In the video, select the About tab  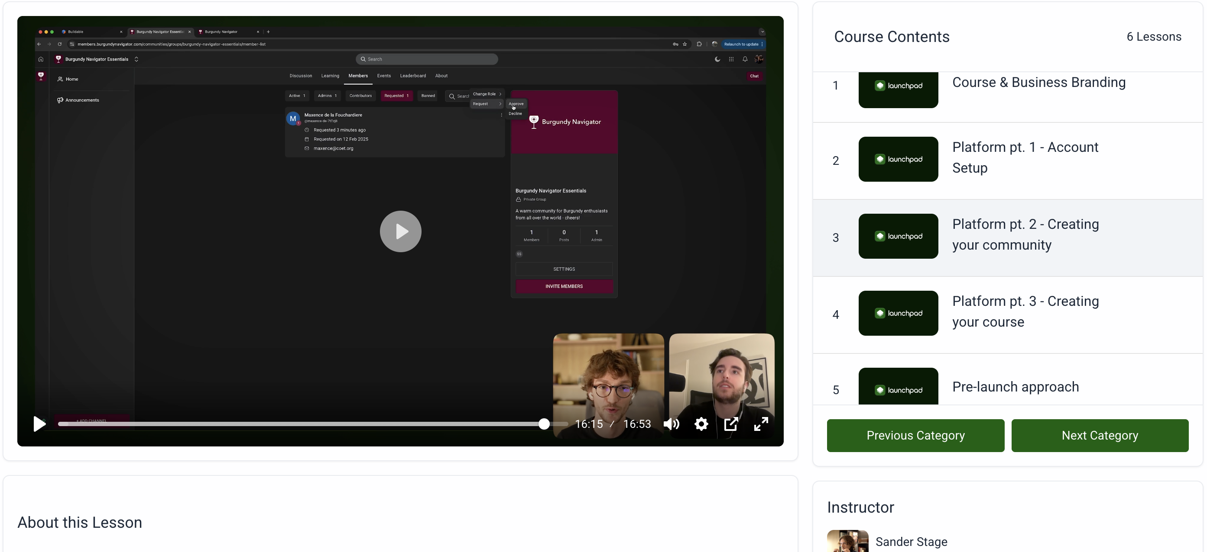click(441, 76)
